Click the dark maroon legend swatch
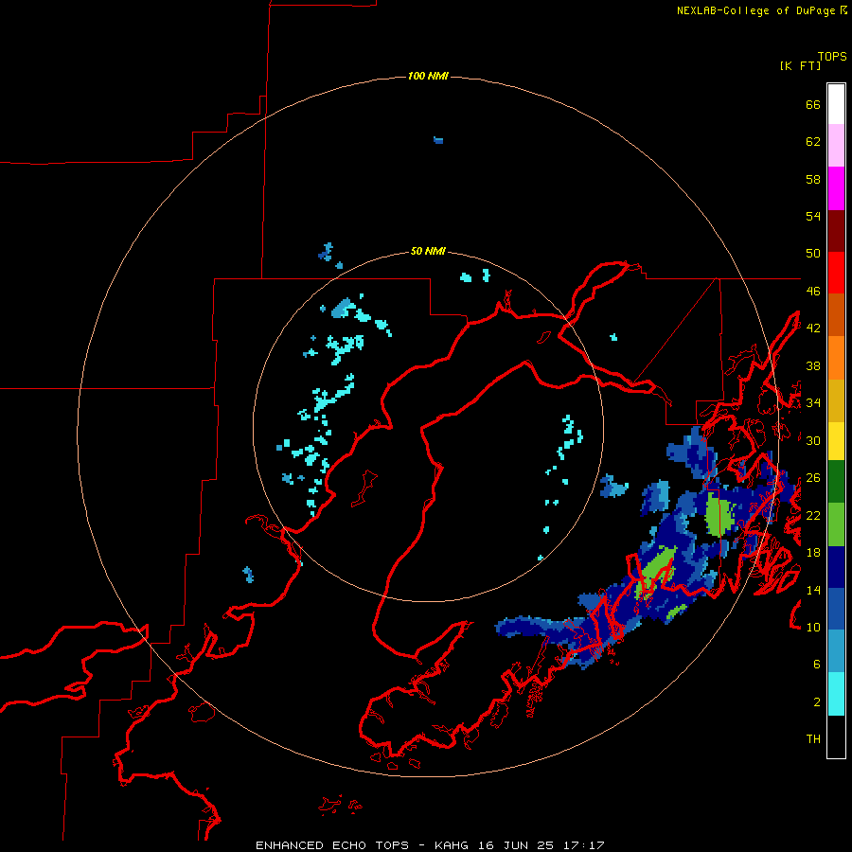The height and width of the screenshot is (852, 852). click(836, 231)
